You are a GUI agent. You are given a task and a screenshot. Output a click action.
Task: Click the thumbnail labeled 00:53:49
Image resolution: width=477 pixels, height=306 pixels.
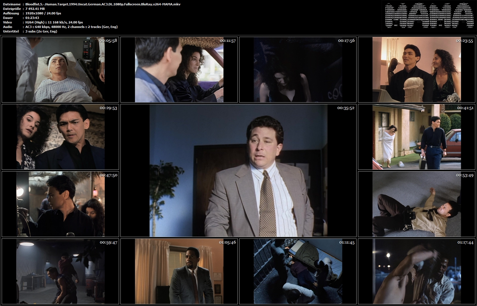point(416,204)
